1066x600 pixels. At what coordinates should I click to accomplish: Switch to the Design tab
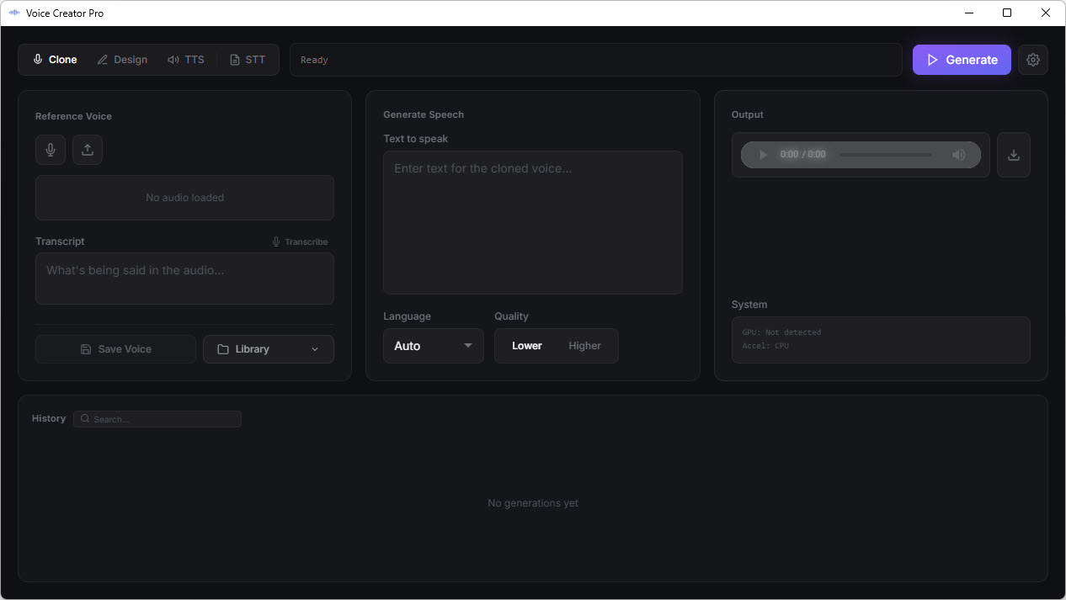[x=122, y=59]
